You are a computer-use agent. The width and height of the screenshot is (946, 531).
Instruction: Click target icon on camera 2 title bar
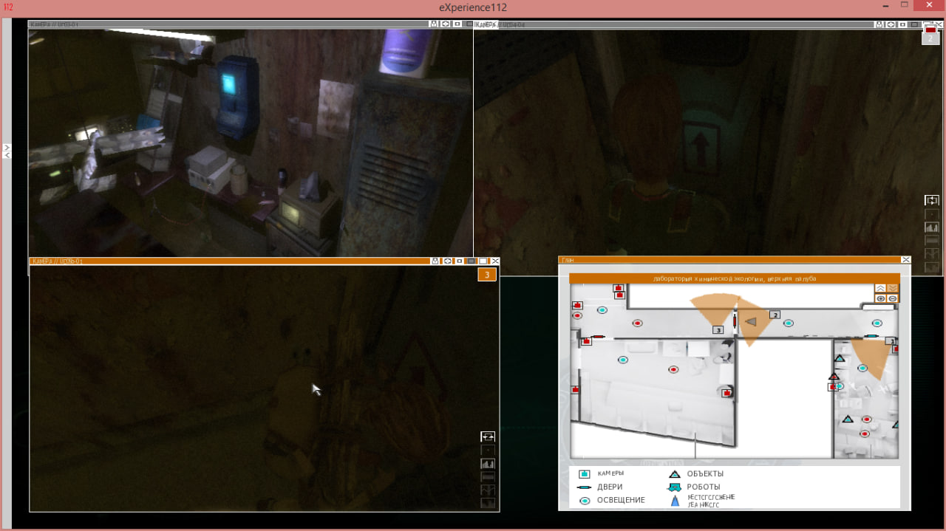point(891,24)
